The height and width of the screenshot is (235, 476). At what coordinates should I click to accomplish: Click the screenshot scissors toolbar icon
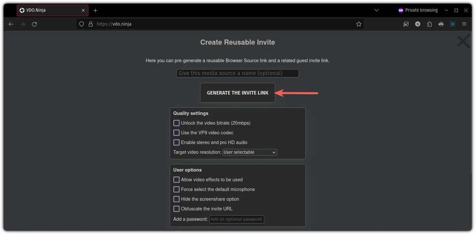click(x=406, y=24)
